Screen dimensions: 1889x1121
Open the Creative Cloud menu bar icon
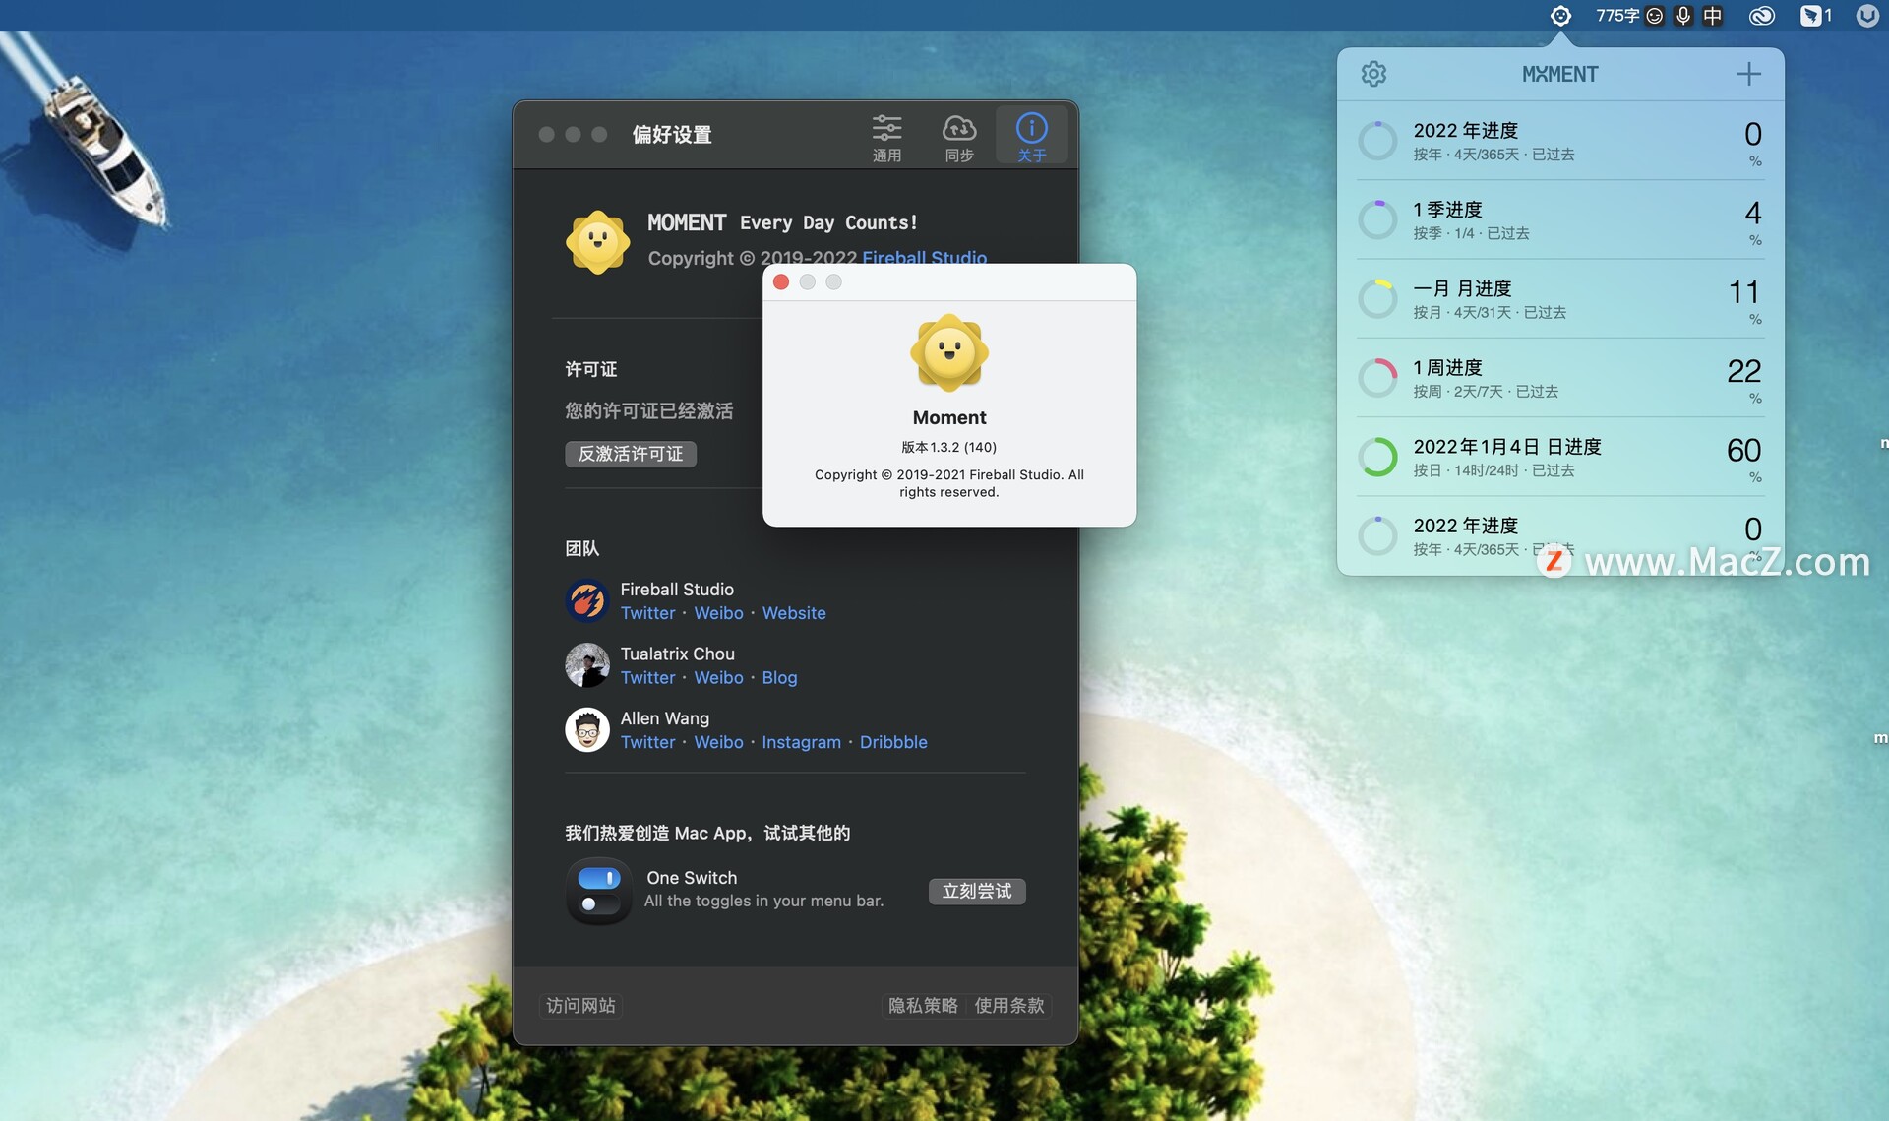pyautogui.click(x=1761, y=15)
